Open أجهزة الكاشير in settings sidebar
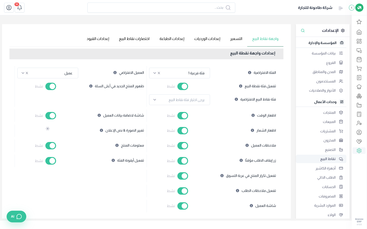Screen dimensions: 367x229 tap(321, 168)
